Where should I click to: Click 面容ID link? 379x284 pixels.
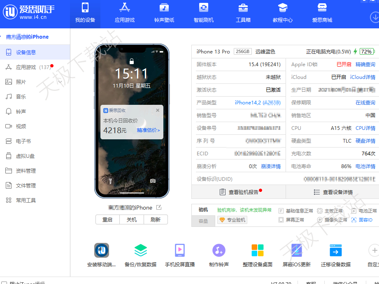(x=362, y=220)
